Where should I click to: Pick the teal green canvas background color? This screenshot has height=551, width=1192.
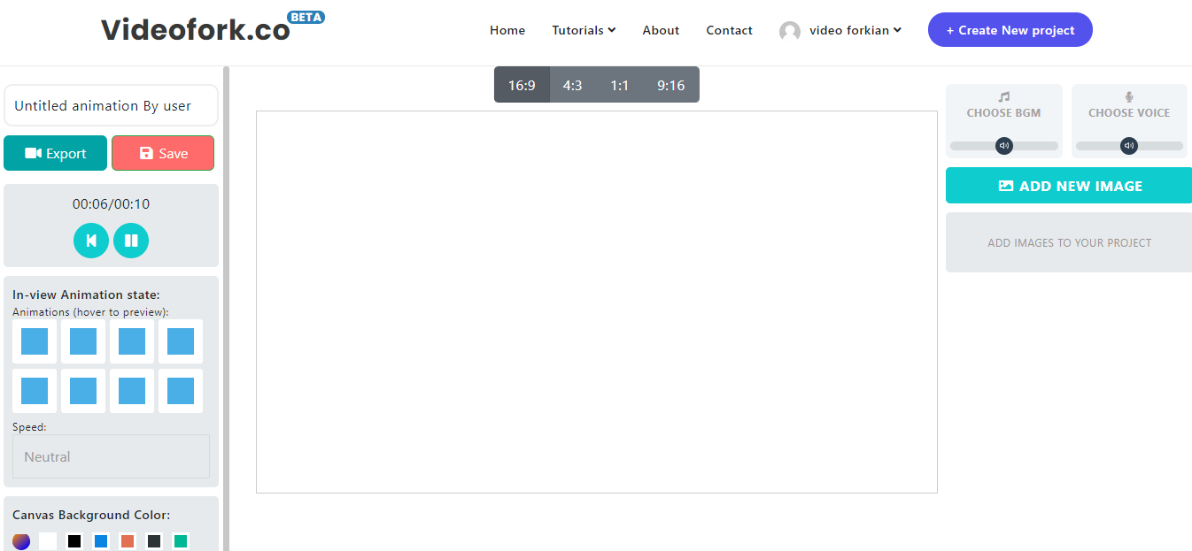[x=181, y=541]
